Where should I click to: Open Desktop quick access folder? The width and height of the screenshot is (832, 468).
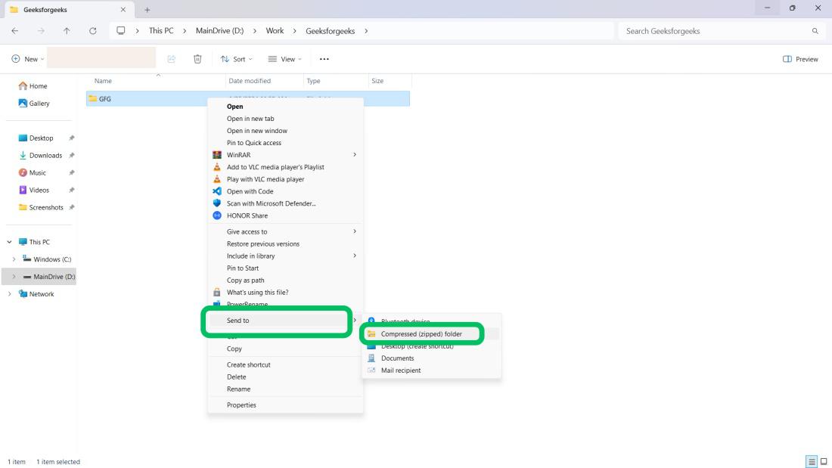36,138
